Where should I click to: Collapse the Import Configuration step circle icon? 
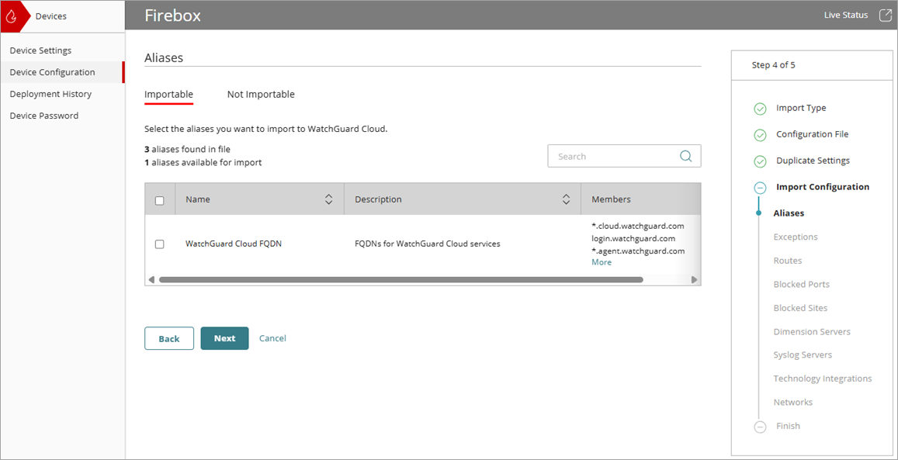(x=760, y=188)
